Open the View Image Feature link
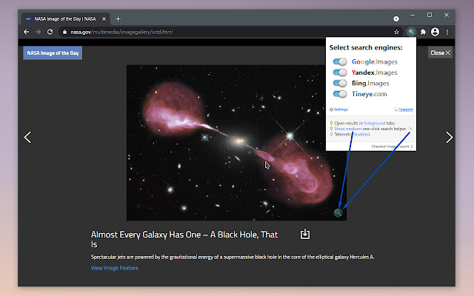 (114, 268)
